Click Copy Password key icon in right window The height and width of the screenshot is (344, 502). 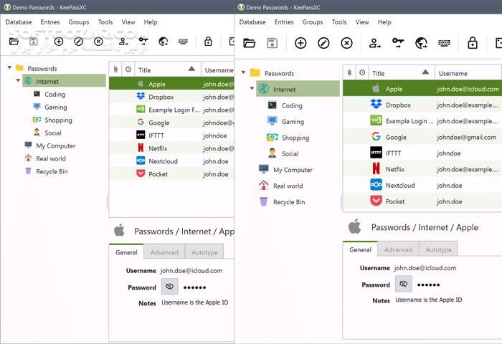pyautogui.click(x=398, y=43)
